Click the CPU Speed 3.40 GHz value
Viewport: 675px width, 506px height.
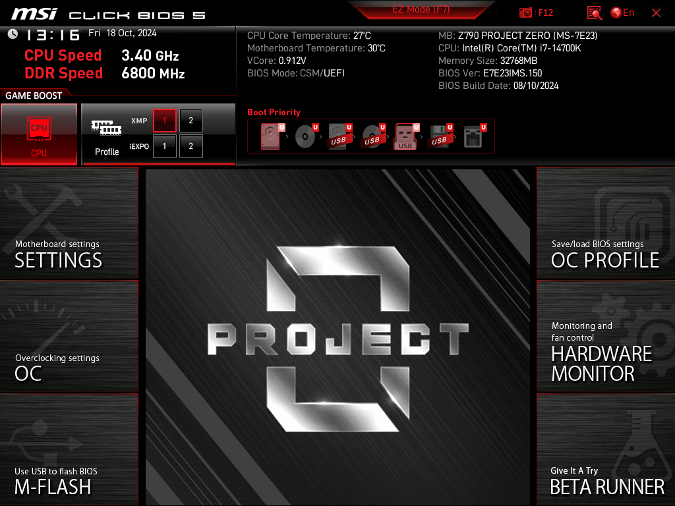pyautogui.click(x=150, y=55)
